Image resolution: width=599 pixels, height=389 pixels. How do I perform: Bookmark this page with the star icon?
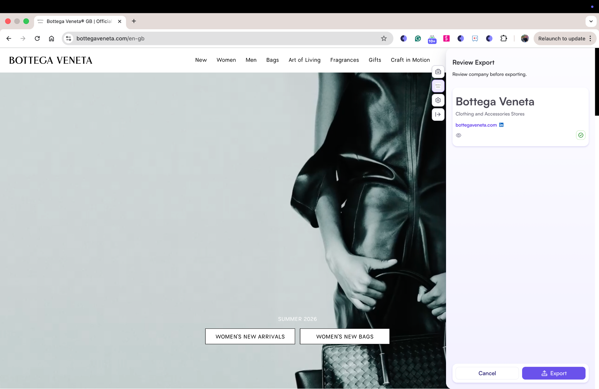click(384, 38)
